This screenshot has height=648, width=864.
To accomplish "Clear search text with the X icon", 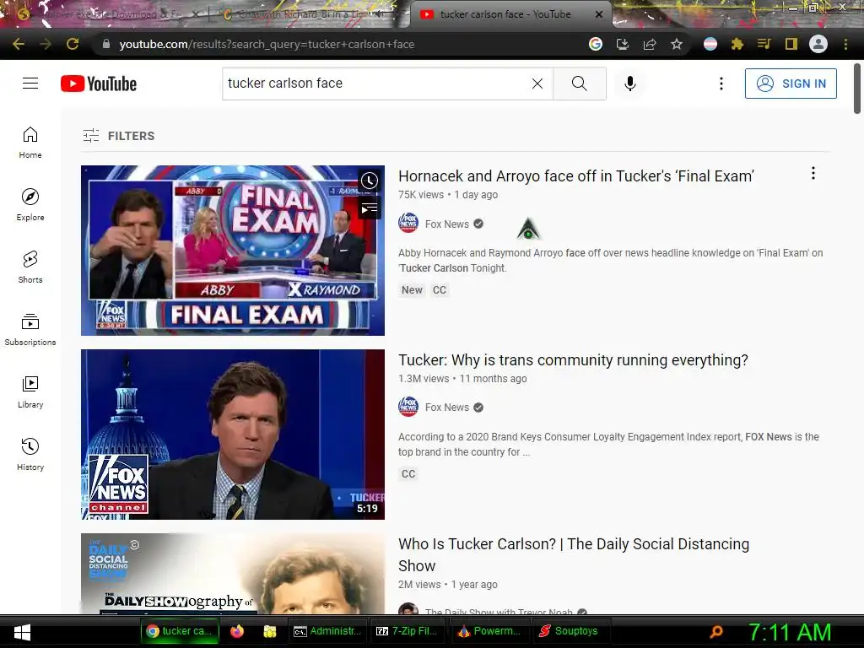I will (x=537, y=84).
